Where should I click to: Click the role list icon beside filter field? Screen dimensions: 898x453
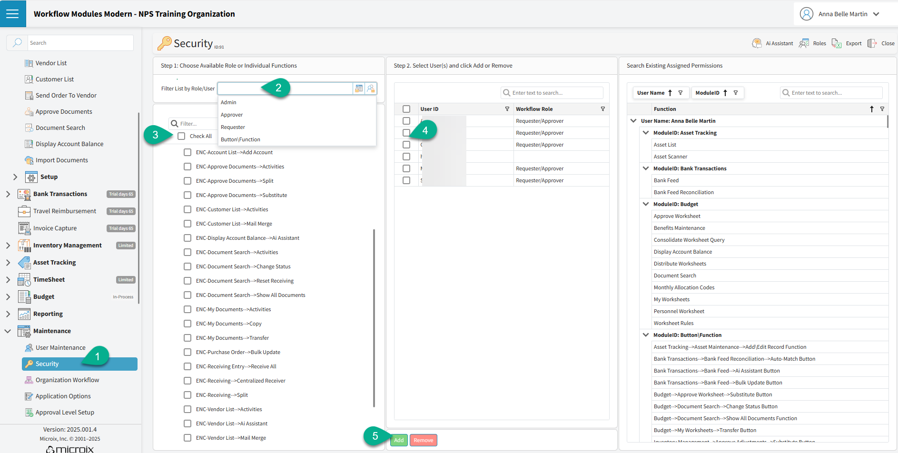[x=359, y=89]
